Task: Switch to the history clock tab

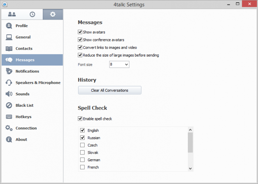Action: click(32, 14)
